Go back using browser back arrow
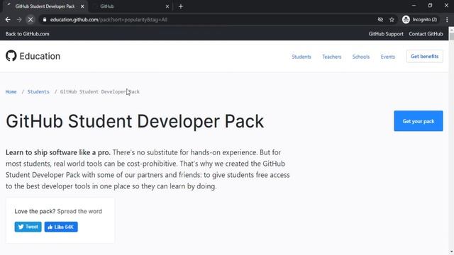 tap(8, 20)
